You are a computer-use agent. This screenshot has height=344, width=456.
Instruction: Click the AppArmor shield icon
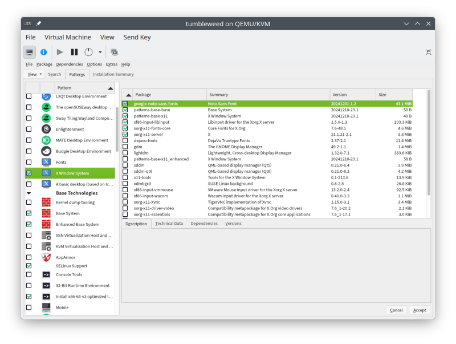(x=46, y=257)
